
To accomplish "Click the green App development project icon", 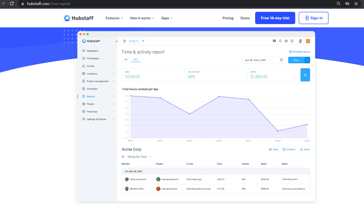I will coord(158,179).
